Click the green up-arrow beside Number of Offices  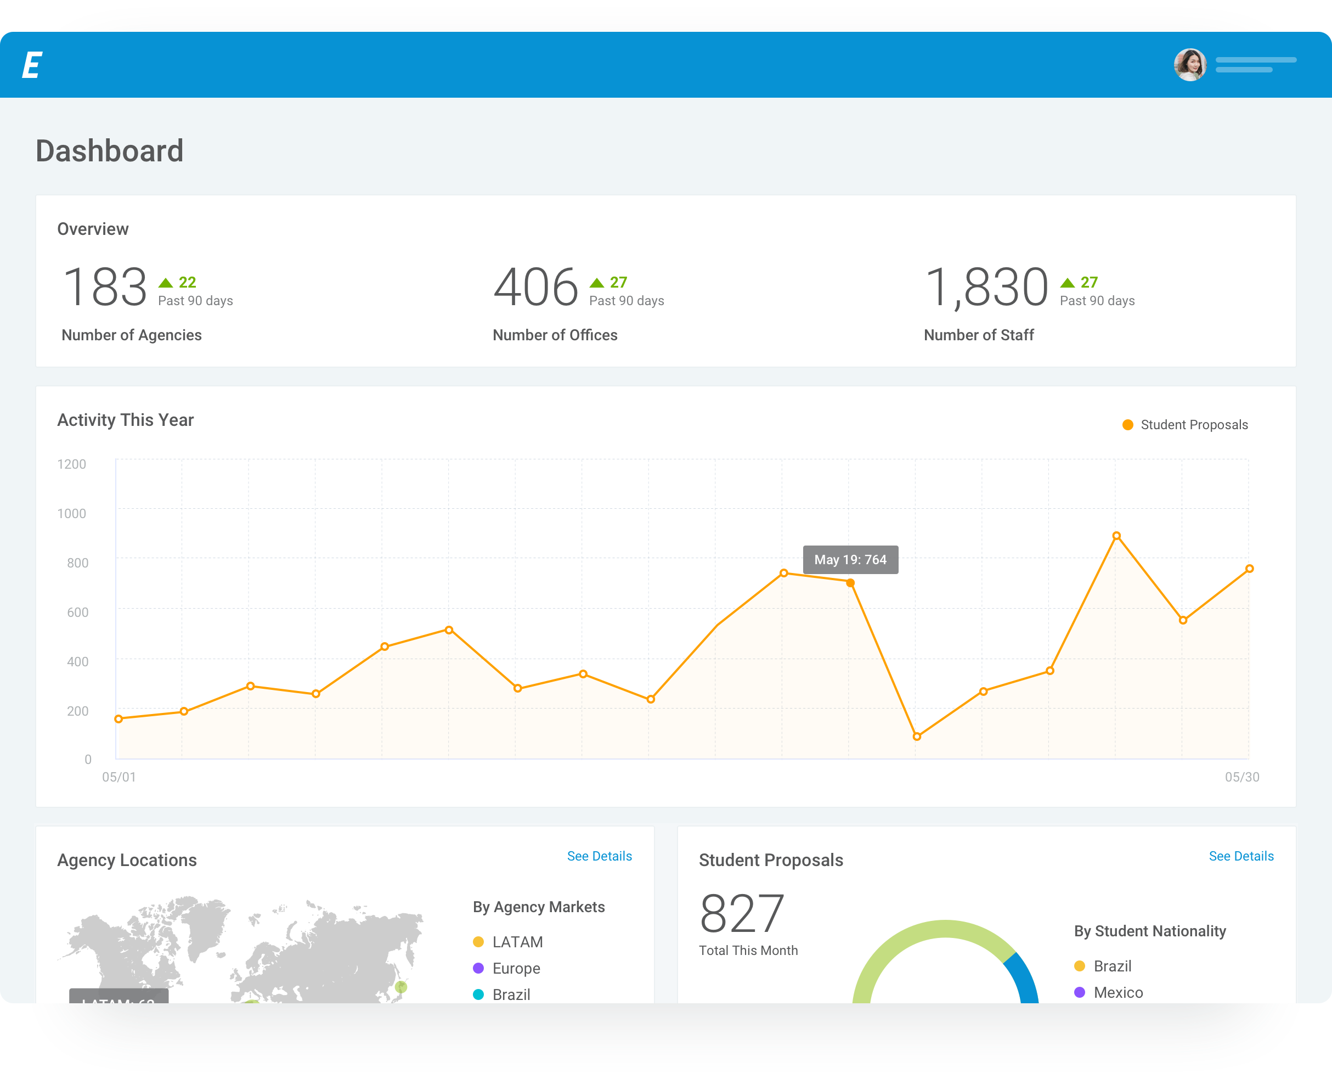tap(597, 283)
